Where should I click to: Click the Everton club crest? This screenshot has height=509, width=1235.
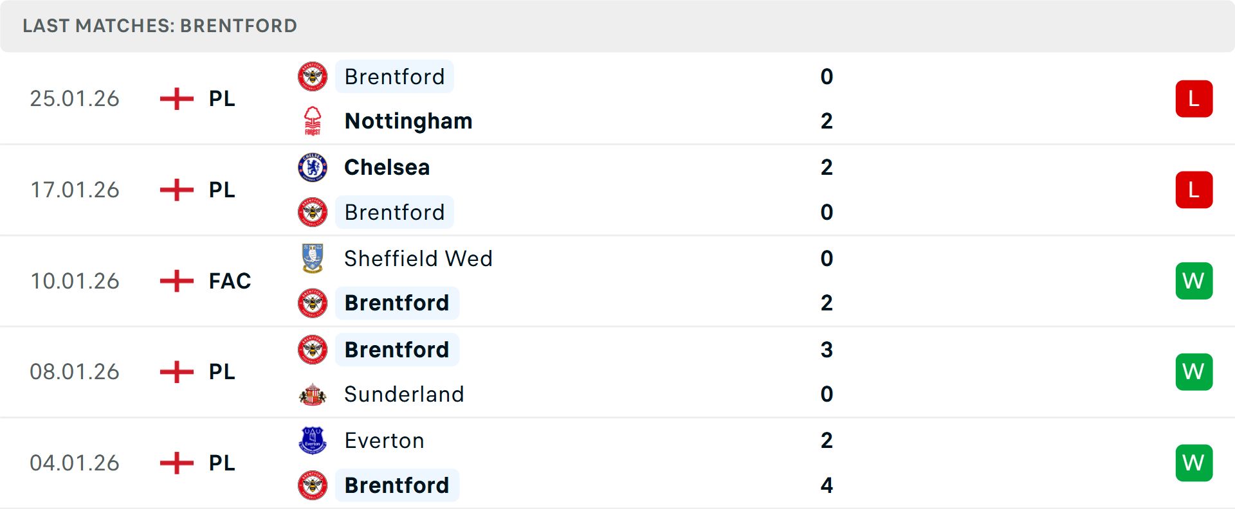(313, 440)
